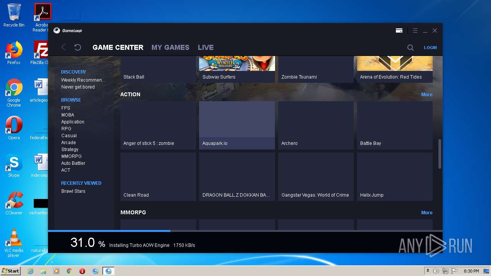Go back with the left arrow

[64, 47]
